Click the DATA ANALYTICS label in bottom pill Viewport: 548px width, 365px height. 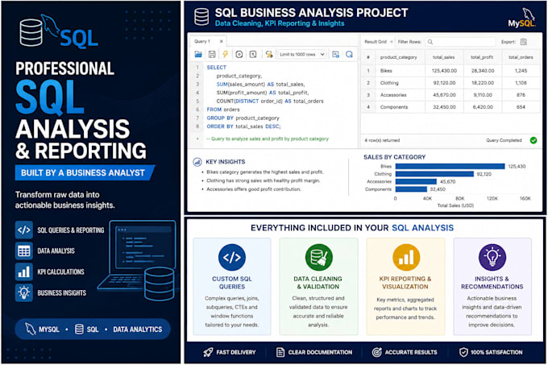(x=137, y=330)
